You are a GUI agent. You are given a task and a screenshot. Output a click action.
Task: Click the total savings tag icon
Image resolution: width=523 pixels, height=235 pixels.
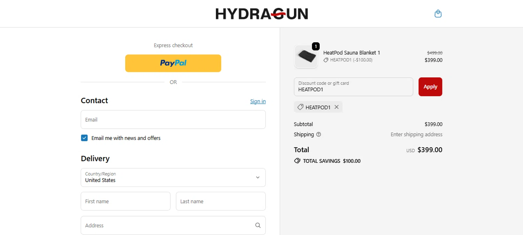297,161
